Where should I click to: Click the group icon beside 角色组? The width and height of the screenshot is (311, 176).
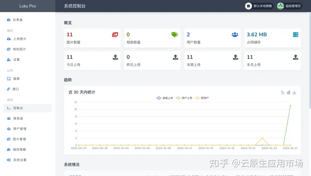9,118
